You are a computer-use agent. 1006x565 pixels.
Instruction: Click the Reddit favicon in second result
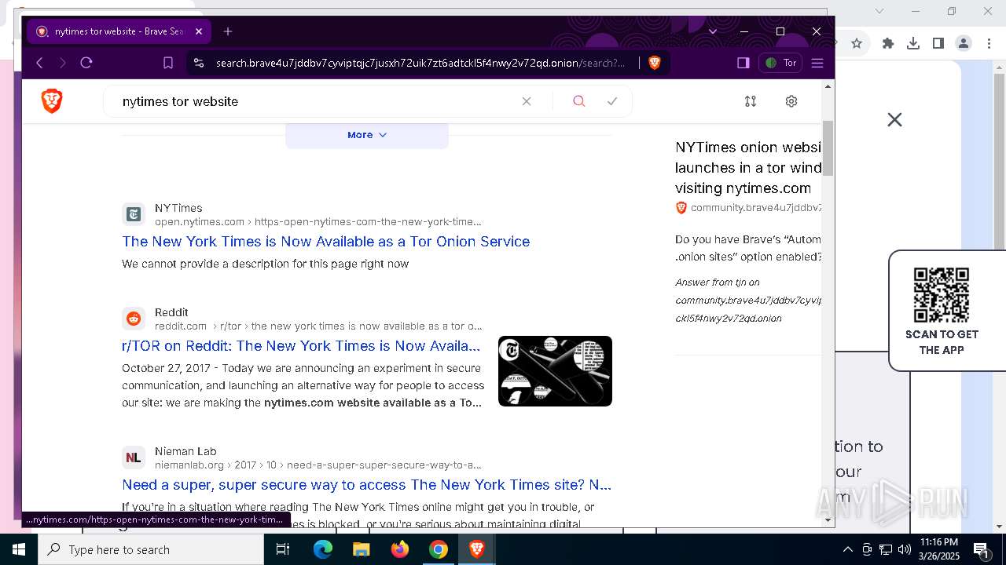[x=134, y=319]
